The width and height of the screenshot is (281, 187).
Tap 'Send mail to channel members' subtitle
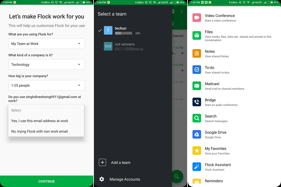coord(224,89)
